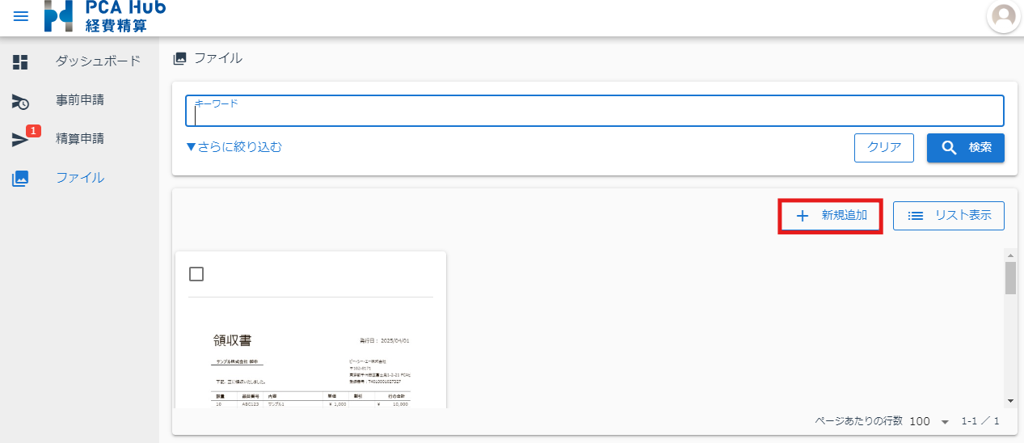
Task: Click the 新規追加 button
Action: (x=831, y=216)
